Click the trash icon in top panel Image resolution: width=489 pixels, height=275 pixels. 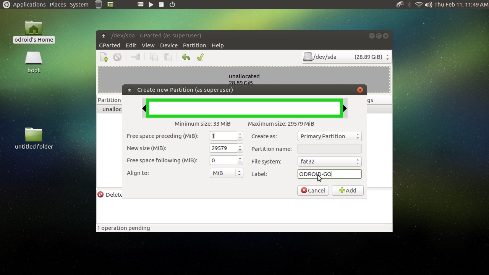(x=99, y=5)
